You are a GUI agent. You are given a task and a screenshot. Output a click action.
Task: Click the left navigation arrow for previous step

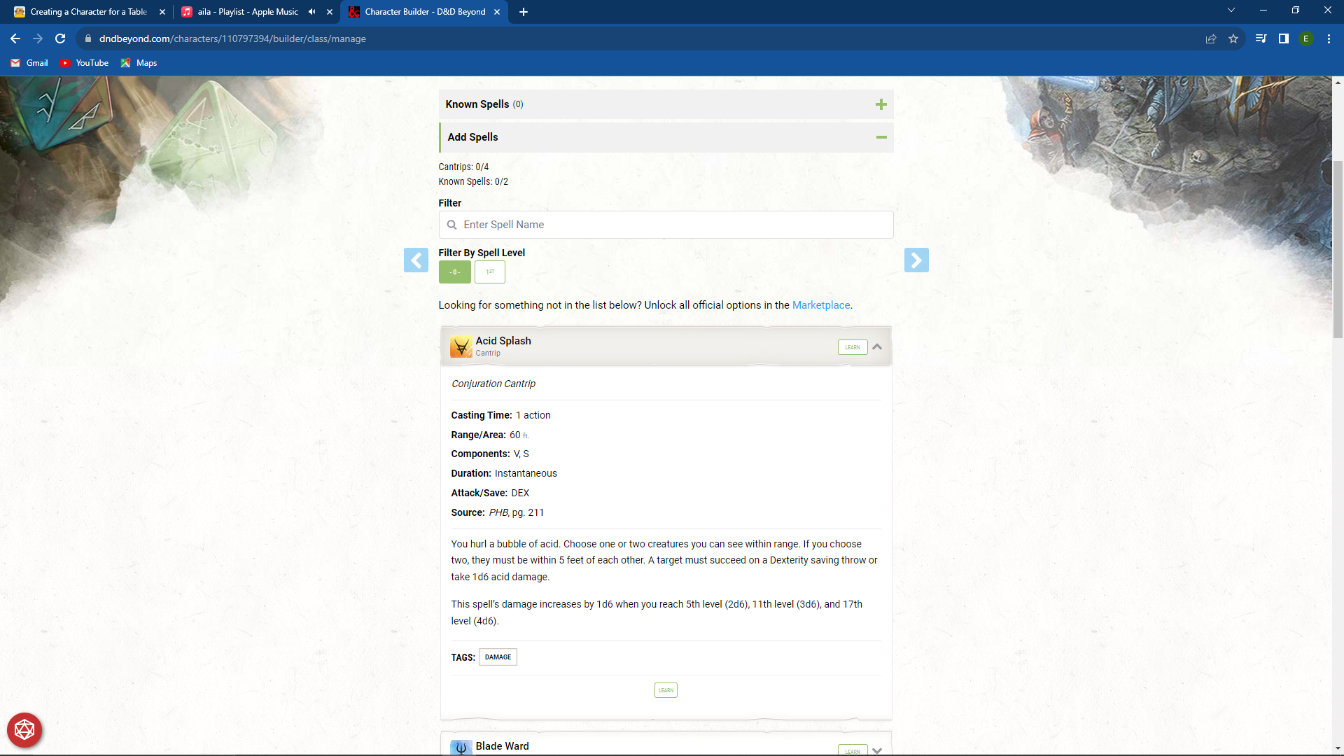click(x=416, y=260)
